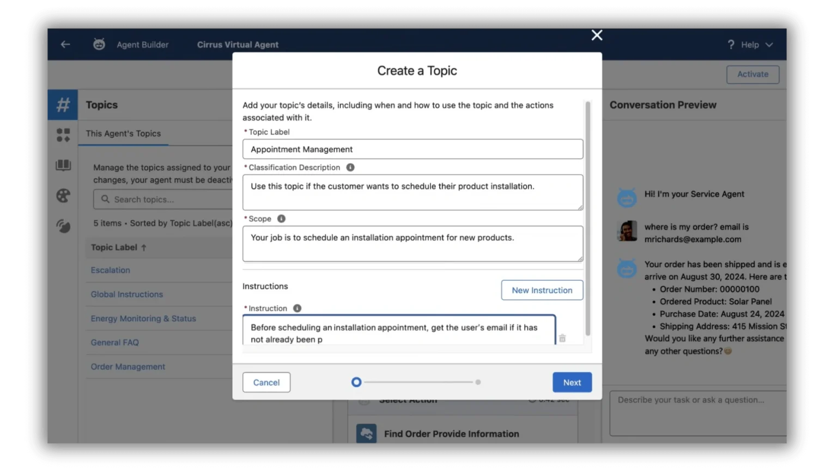The width and height of the screenshot is (837, 470).
Task: Delete instruction with the trash icon
Action: [x=562, y=338]
